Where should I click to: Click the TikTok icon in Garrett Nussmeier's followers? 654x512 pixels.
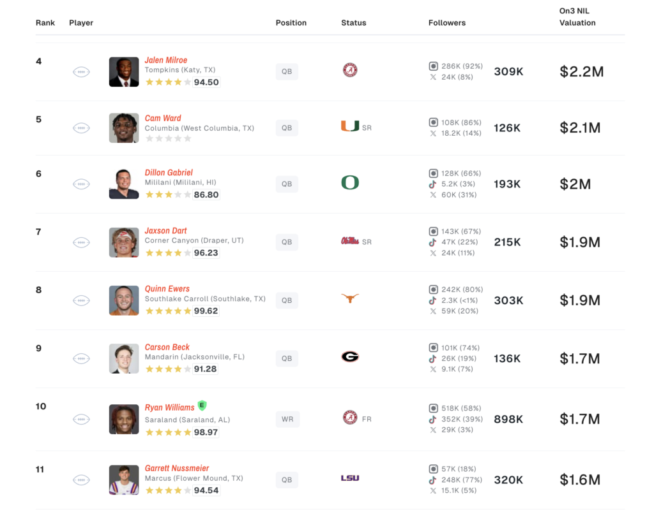(x=433, y=480)
